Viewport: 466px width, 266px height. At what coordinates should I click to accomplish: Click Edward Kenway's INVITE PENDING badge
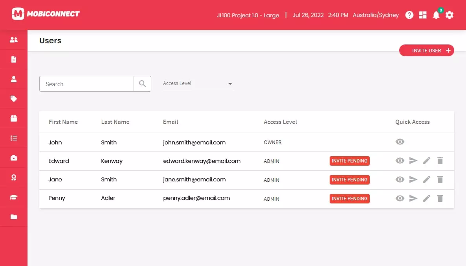[x=350, y=161]
